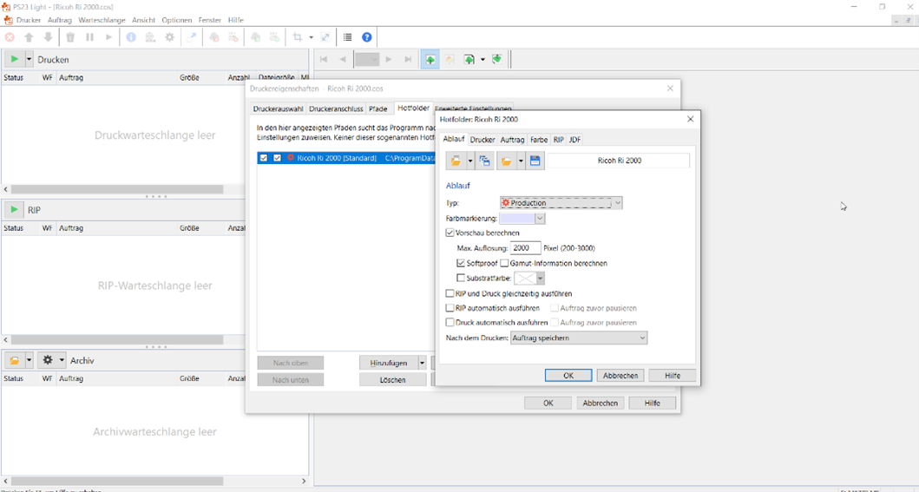Open the Typ dropdown showing Production

tap(561, 203)
